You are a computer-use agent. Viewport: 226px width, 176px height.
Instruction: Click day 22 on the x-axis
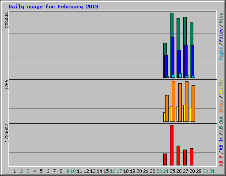click(x=152, y=171)
